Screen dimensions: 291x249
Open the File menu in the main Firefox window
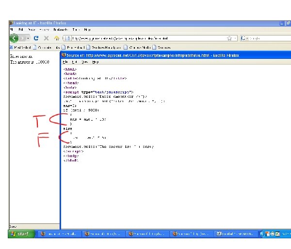[12, 29]
